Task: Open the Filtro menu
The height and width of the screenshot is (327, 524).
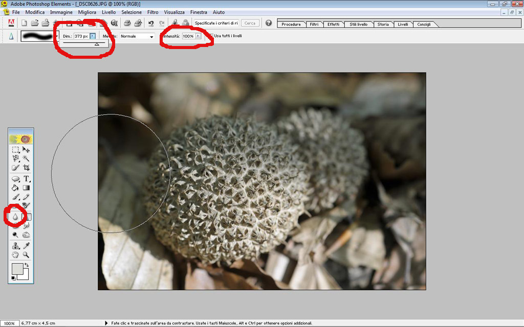Action: tap(152, 12)
